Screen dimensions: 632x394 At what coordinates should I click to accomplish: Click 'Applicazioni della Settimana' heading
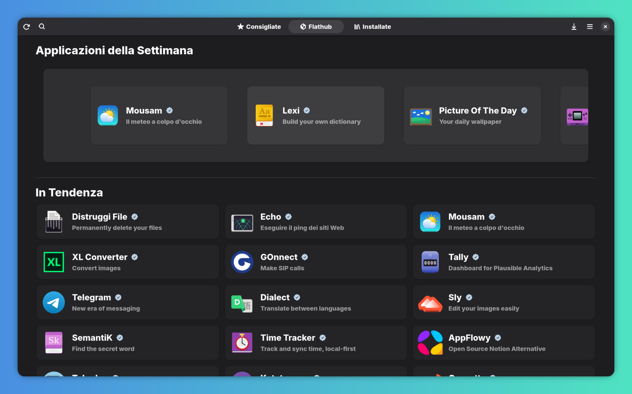click(x=114, y=51)
